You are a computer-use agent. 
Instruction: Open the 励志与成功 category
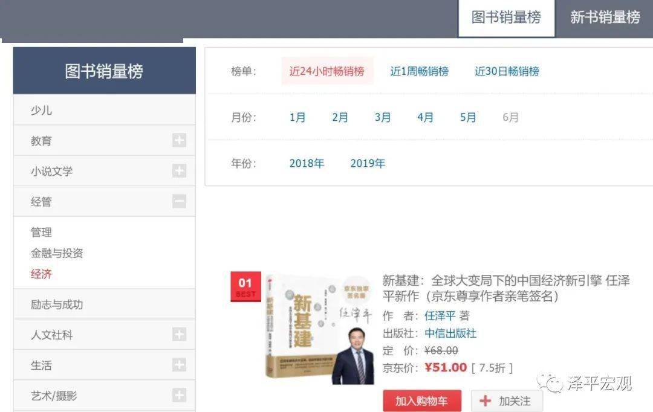pos(105,304)
